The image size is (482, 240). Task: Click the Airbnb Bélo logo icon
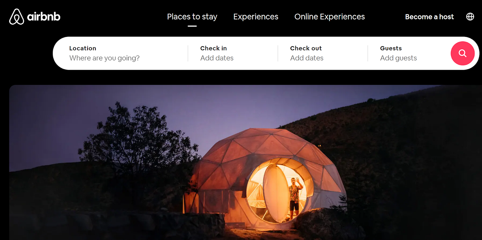[x=17, y=17]
